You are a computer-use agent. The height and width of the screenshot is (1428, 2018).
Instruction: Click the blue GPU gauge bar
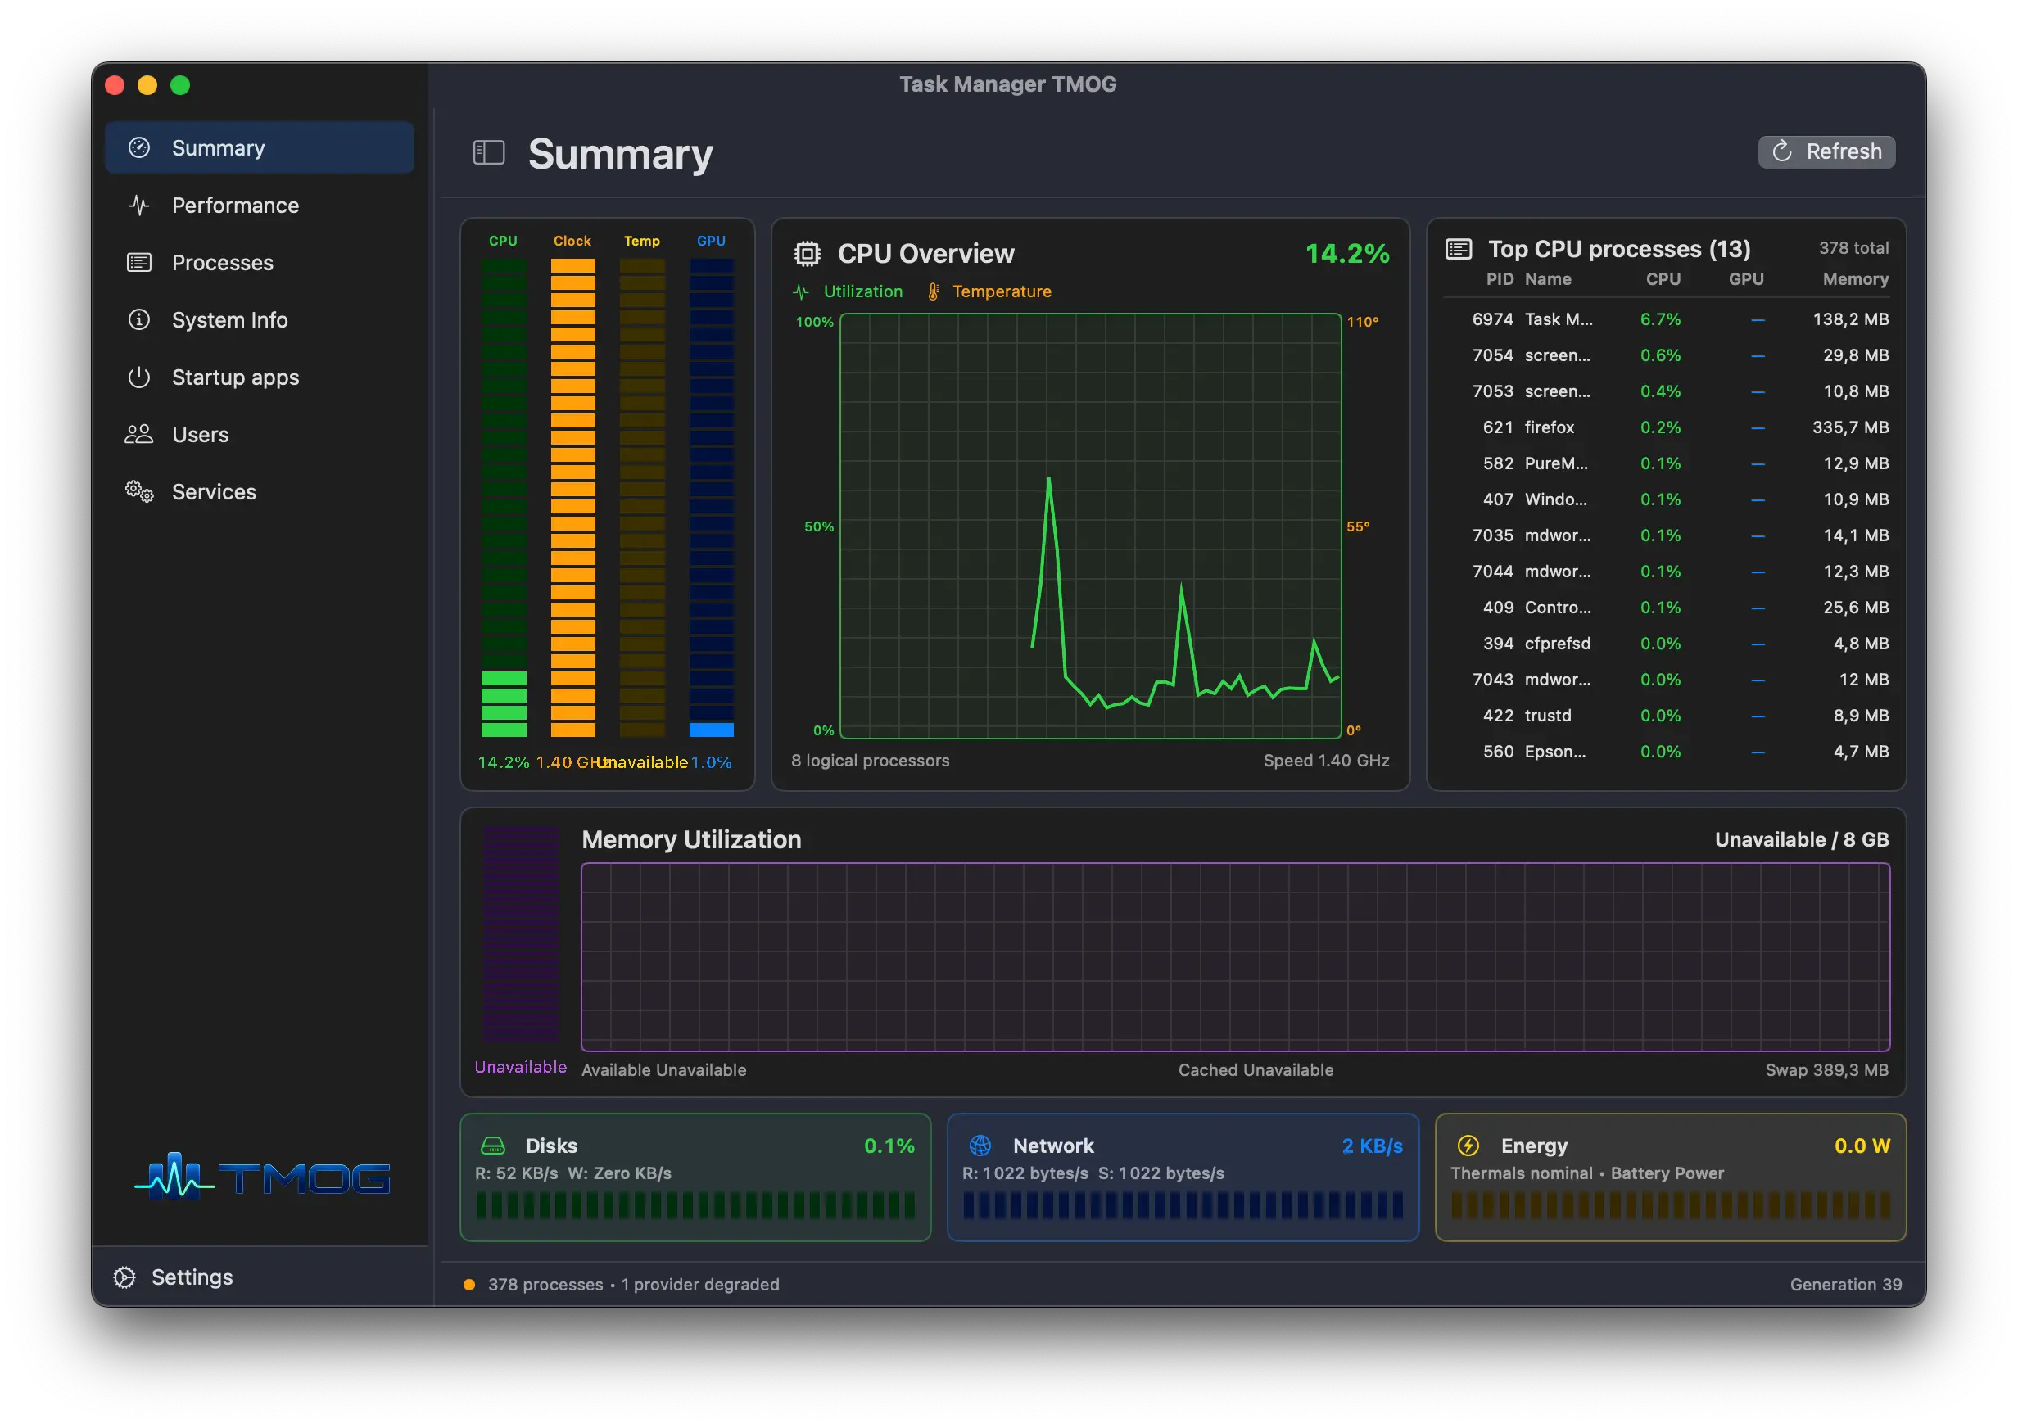(712, 497)
